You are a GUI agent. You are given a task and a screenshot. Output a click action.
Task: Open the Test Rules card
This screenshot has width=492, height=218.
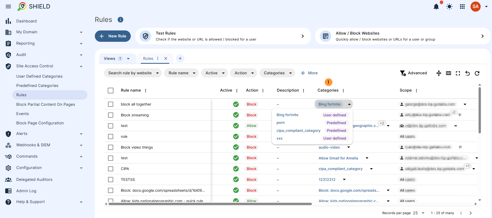click(223, 36)
